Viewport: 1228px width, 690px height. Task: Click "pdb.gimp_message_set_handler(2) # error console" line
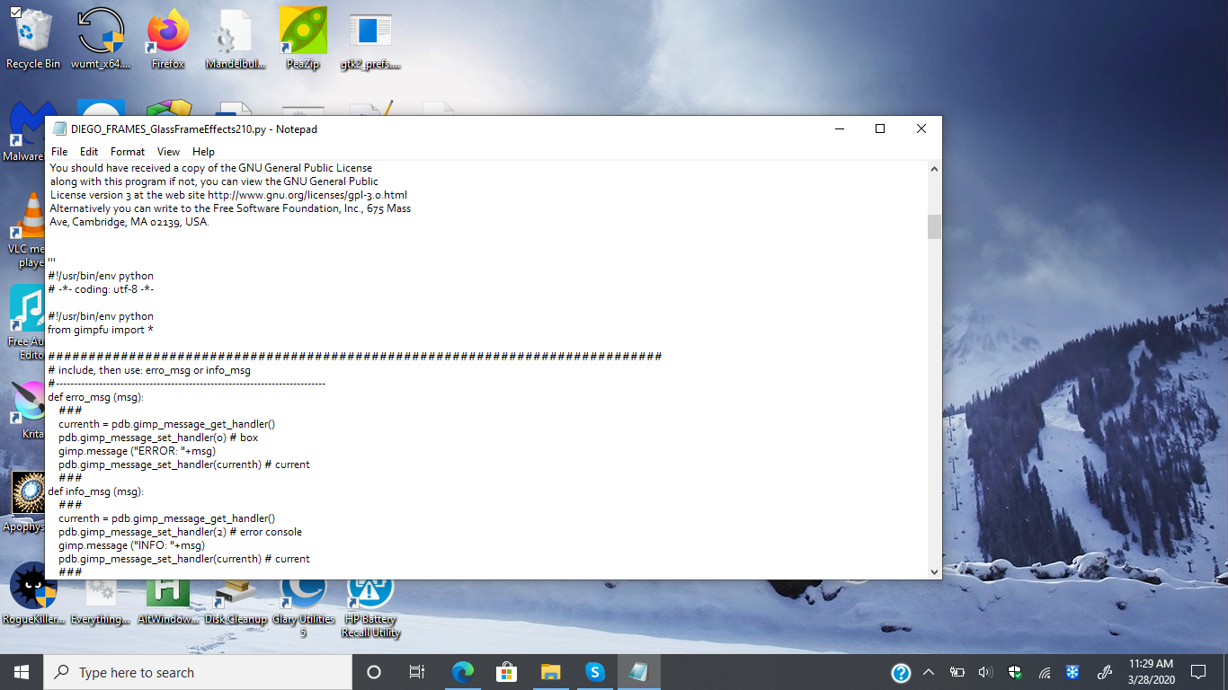180,532
